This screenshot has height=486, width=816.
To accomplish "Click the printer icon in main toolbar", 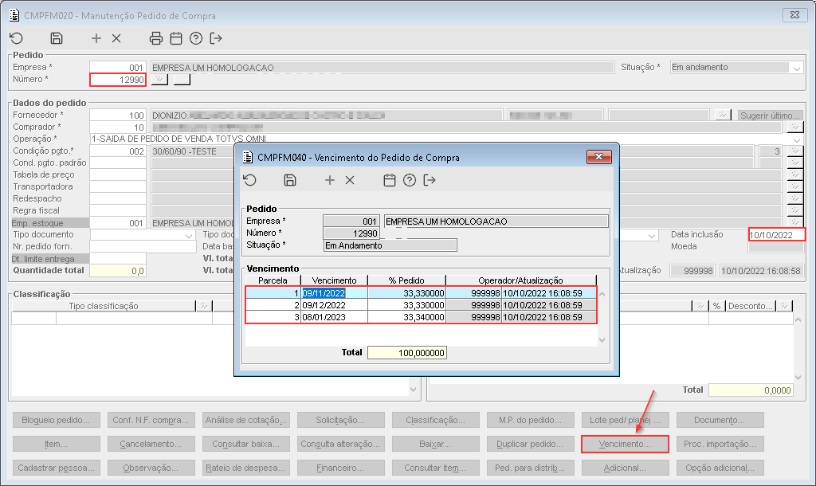I will (156, 38).
